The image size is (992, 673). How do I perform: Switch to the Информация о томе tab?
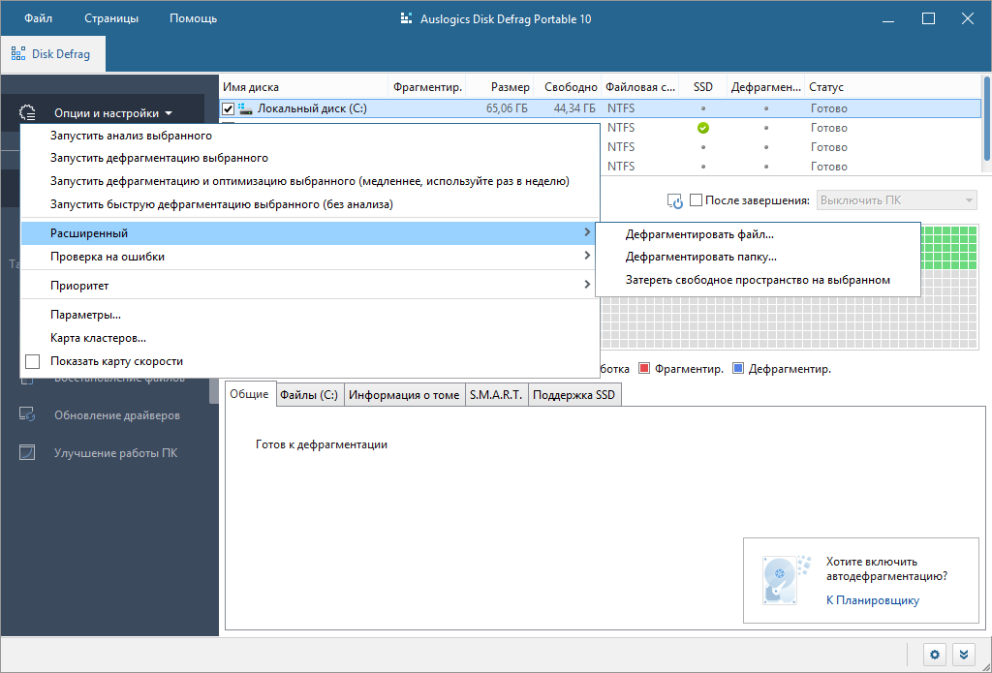pos(404,395)
